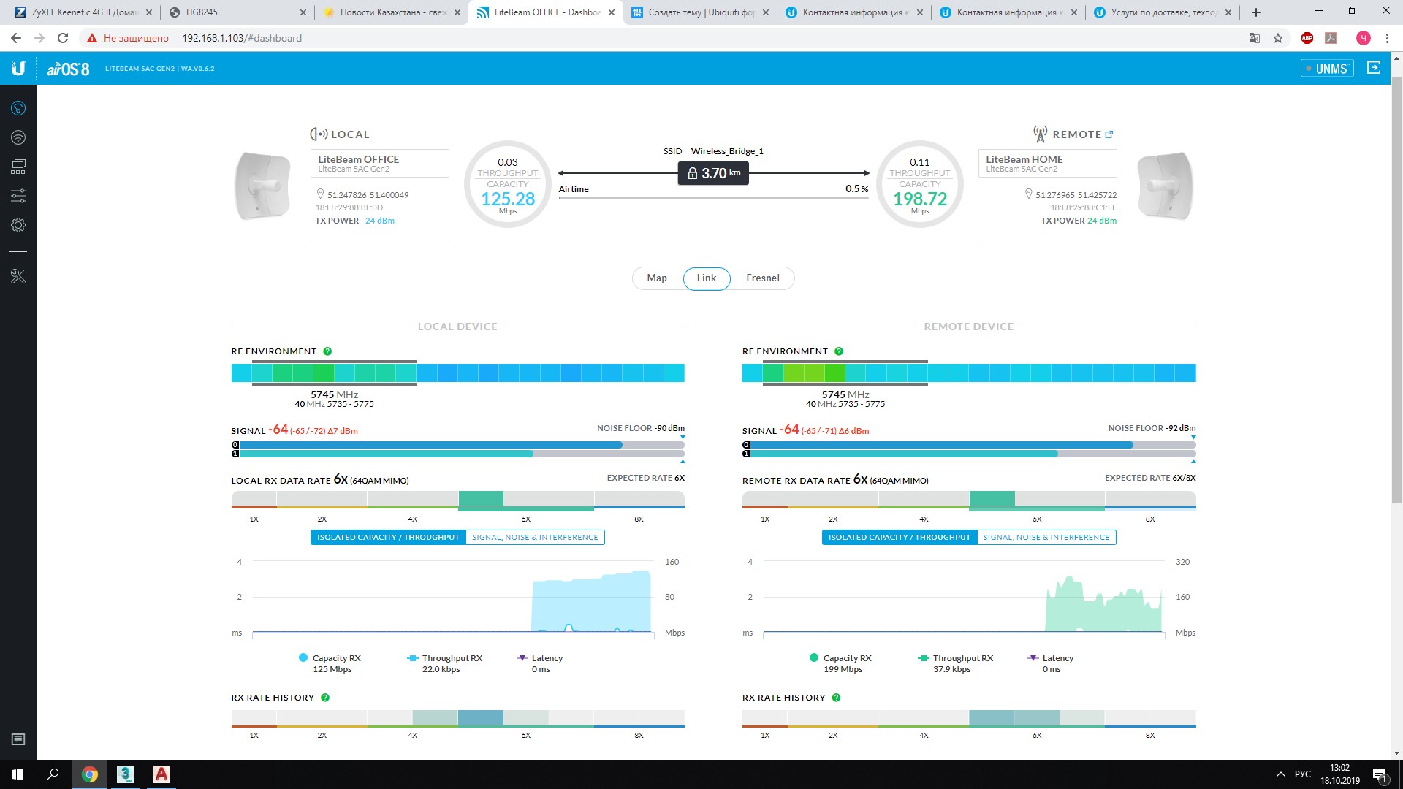Click remote RX Rate History help icon
Viewport: 1403px width, 789px height.
coord(836,698)
